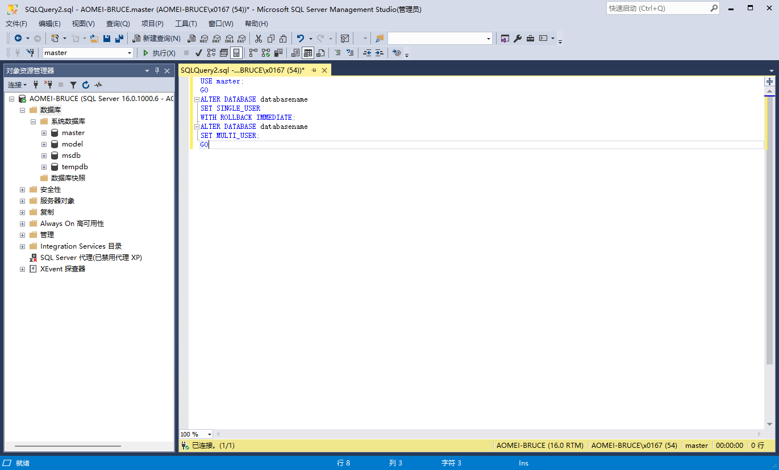The height and width of the screenshot is (470, 779).
Task: Click the DMX query icon
Action: click(x=216, y=39)
